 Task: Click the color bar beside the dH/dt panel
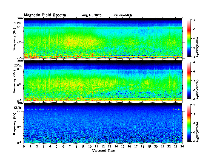(x=189, y=38)
